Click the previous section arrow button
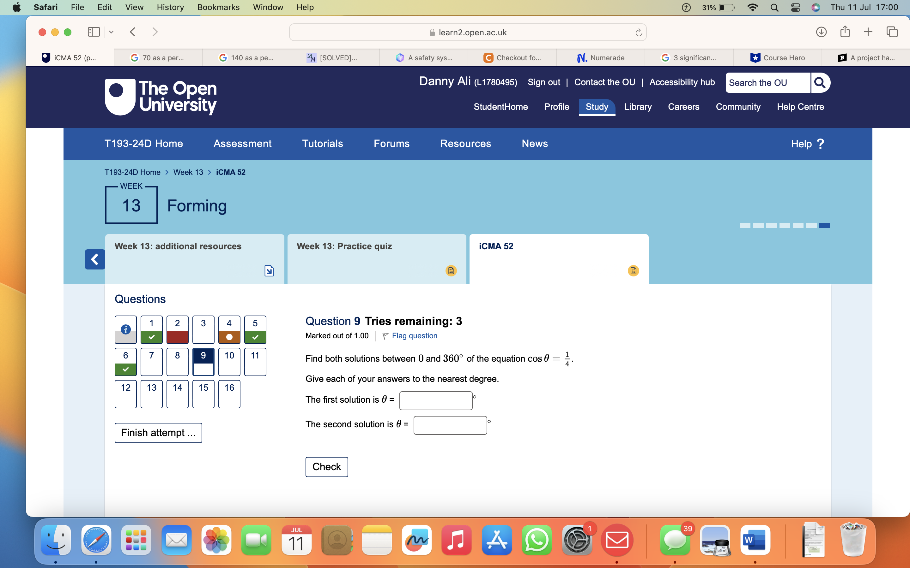The width and height of the screenshot is (910, 568). (x=95, y=259)
